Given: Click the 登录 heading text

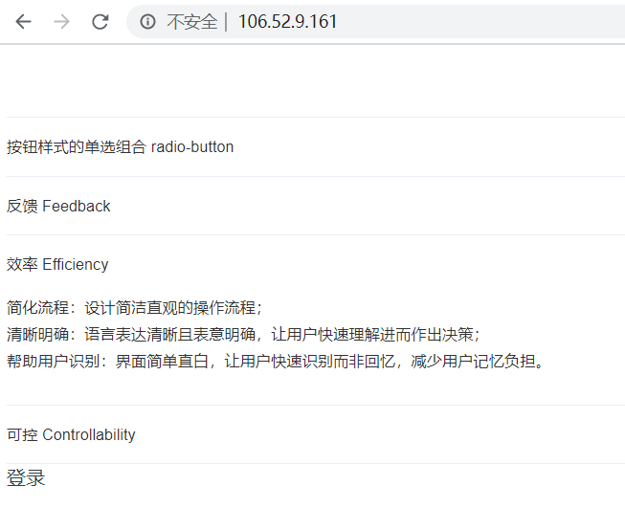Looking at the screenshot, I should click(26, 477).
